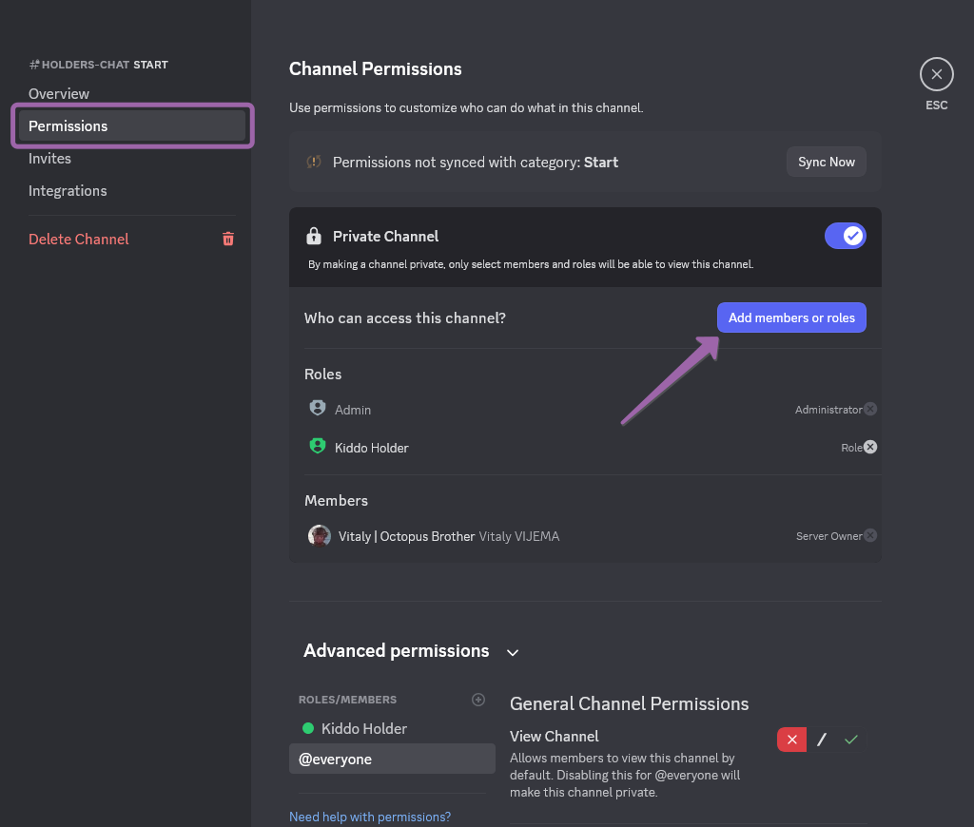Deny View Channel with the red X

coord(791,740)
